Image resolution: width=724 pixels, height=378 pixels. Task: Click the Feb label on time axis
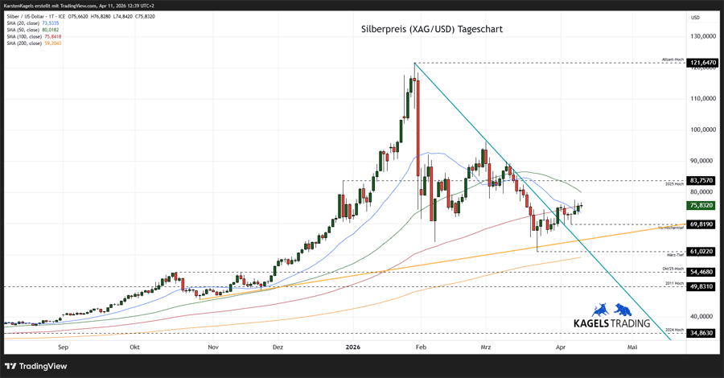pos(421,347)
